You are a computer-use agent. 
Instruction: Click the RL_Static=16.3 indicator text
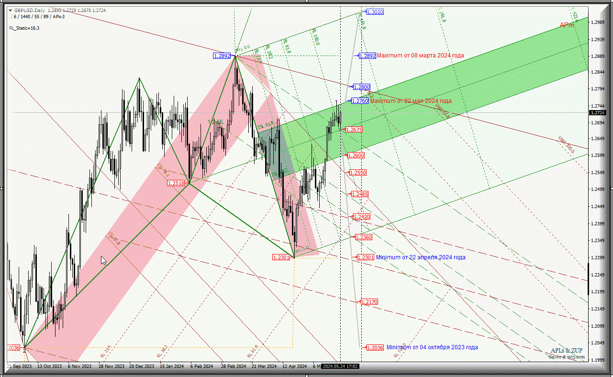[24, 28]
